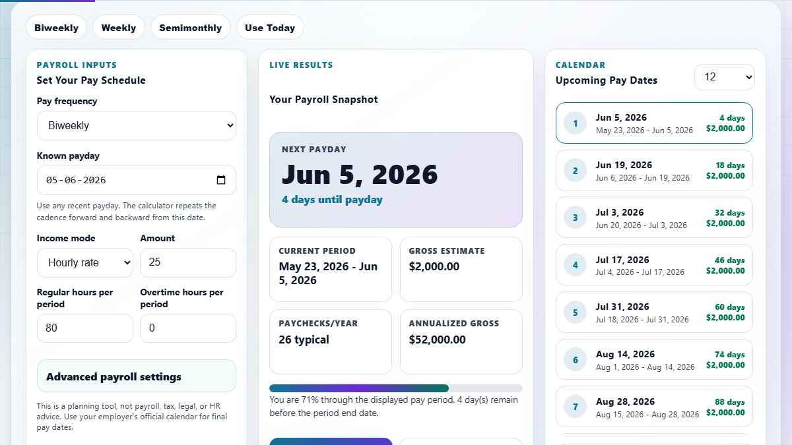Screen dimensions: 792x445
Task: Select the Aug 14, 2026 pay date card
Action: (654, 359)
